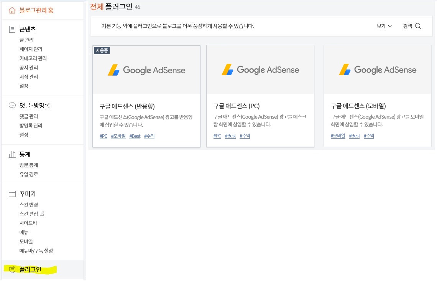The height and width of the screenshot is (281, 437).
Task: Click the 꾸미기 layout icon
Action: (12, 193)
